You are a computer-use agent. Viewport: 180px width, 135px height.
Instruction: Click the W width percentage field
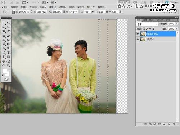coord(57,12)
